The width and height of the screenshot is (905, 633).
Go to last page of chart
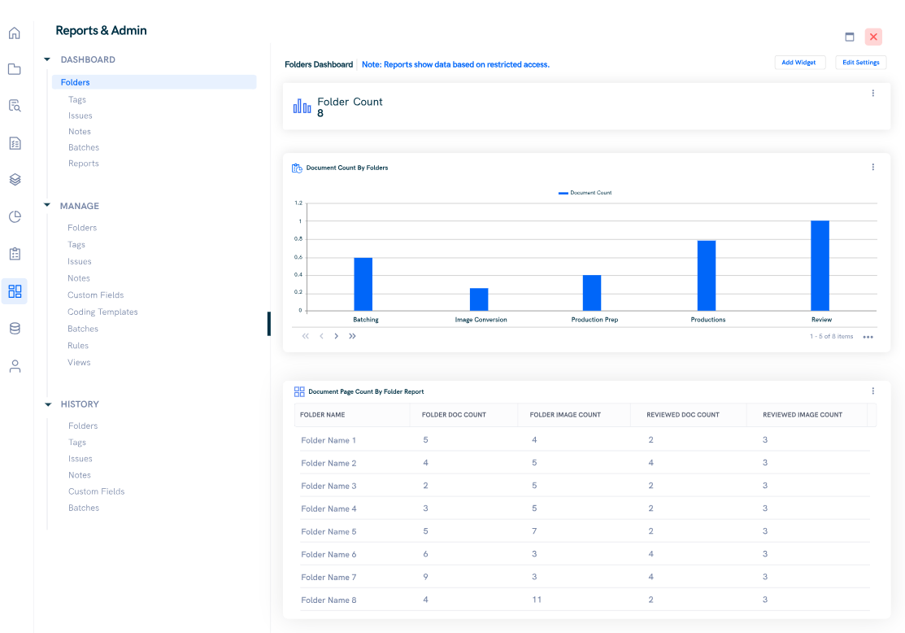click(x=352, y=336)
